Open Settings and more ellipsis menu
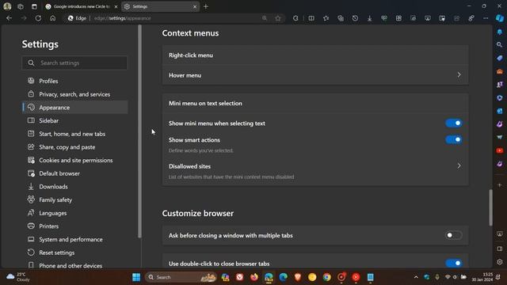507x285 pixels. tap(486, 18)
